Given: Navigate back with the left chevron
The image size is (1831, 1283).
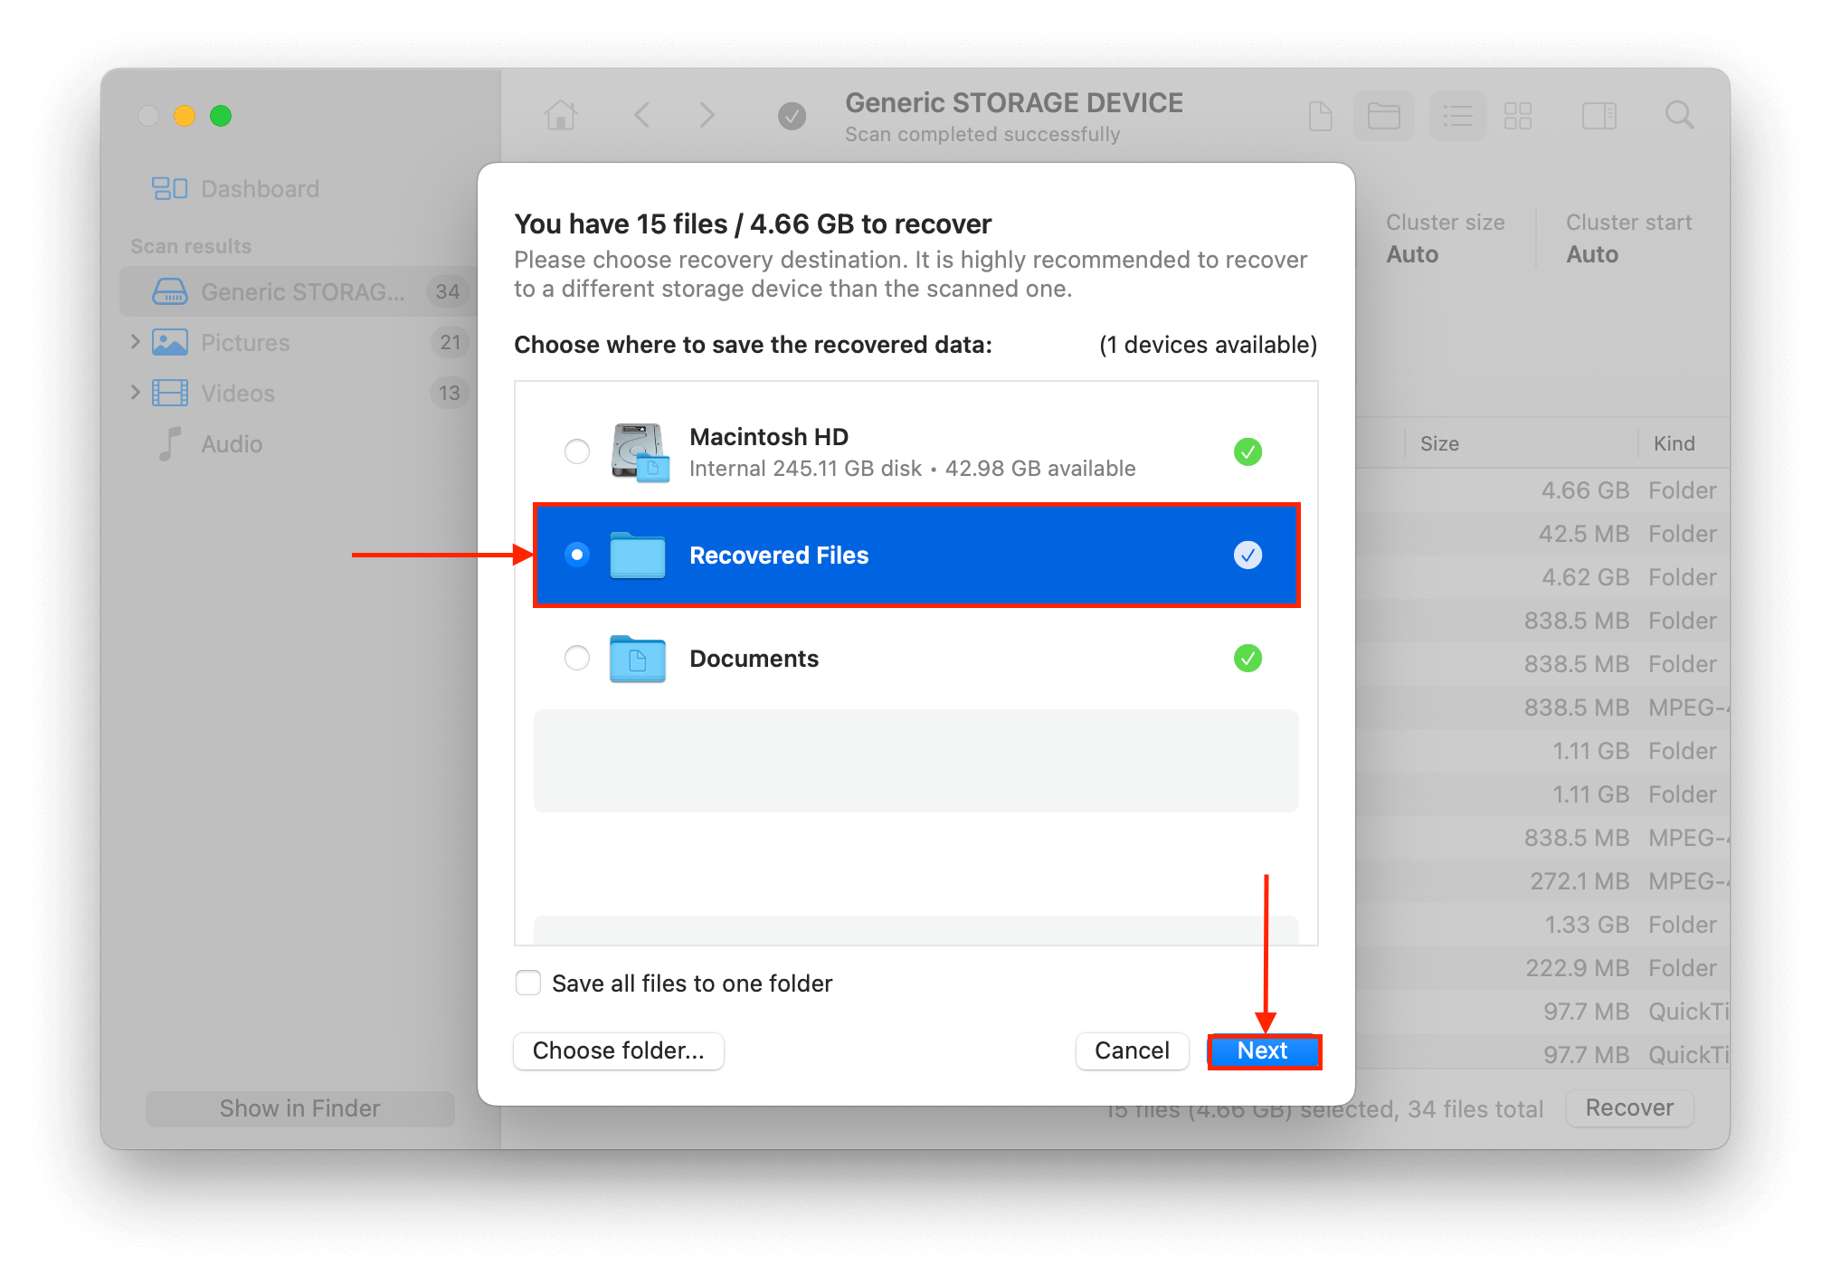Looking at the screenshot, I should pyautogui.click(x=641, y=116).
